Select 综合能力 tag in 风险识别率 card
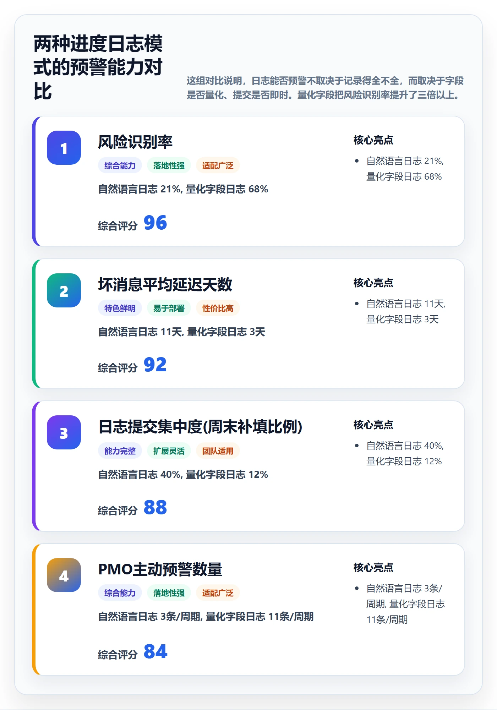Viewport: 497px width, 710px height. 120,165
